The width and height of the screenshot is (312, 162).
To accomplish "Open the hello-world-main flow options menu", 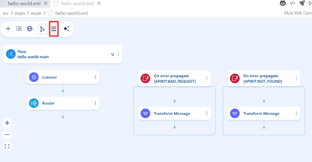I will click(x=119, y=54).
